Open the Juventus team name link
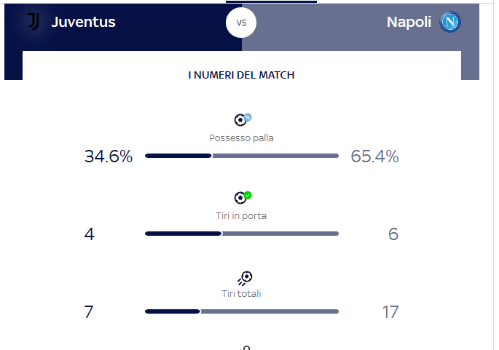This screenshot has height=350, width=499. coord(83,22)
